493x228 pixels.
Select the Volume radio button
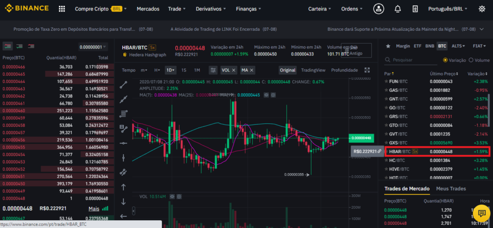(x=471, y=60)
